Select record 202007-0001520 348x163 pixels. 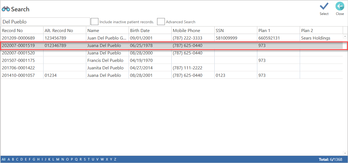[172, 53]
